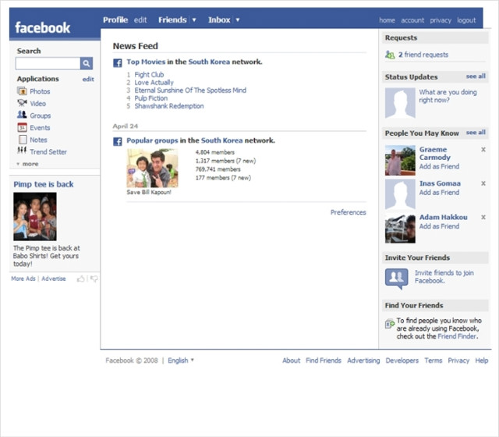The height and width of the screenshot is (437, 499).
Task: Add Adam Hakkou as Friend
Action: tap(439, 226)
